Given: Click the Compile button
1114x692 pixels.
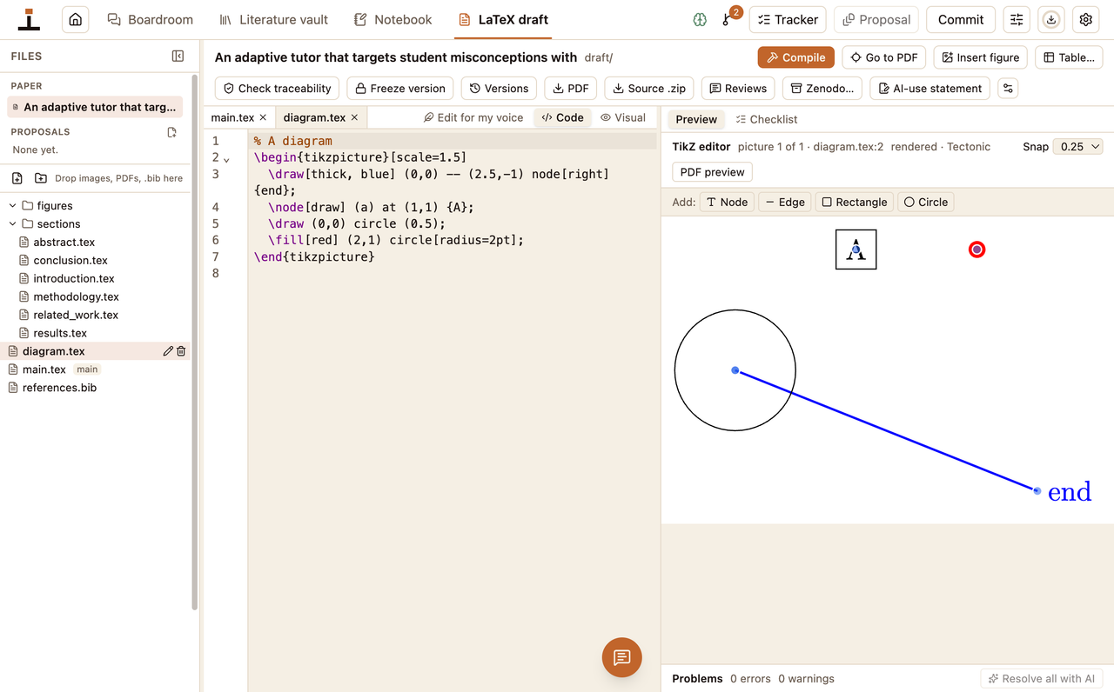Looking at the screenshot, I should (x=796, y=57).
